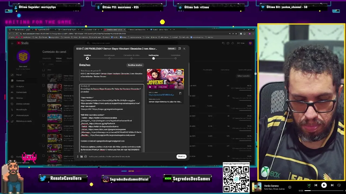Toggle shuffle in the music player

(309, 185)
